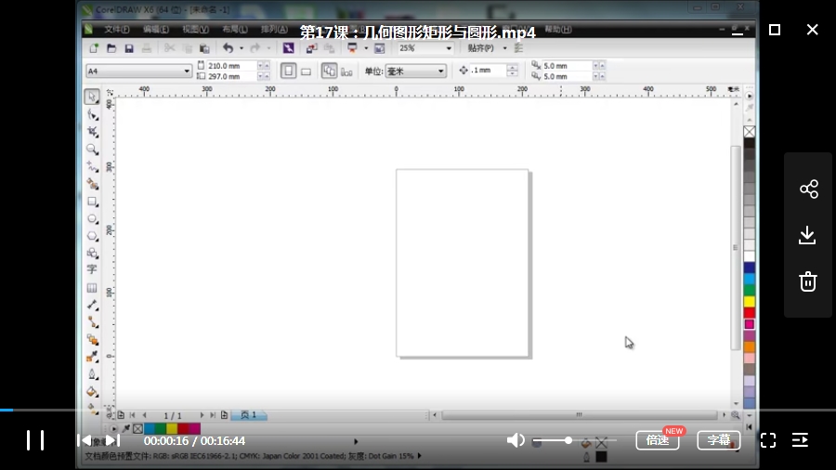Select the Polygon tool
Screen dimensions: 836x470
pos(92,236)
